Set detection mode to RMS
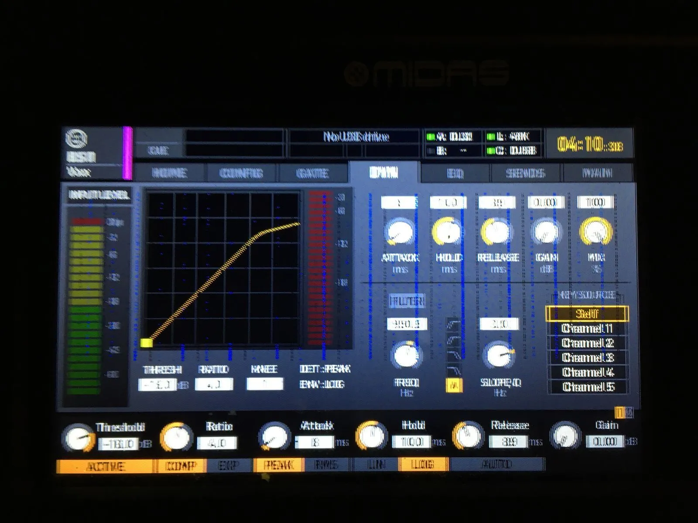This screenshot has height=523, width=698. [x=326, y=465]
